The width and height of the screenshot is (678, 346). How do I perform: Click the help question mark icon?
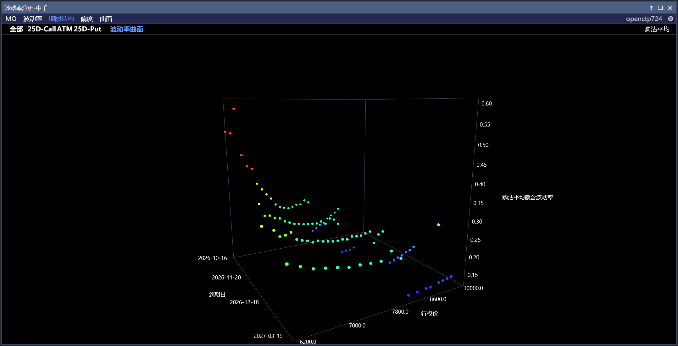tap(651, 8)
